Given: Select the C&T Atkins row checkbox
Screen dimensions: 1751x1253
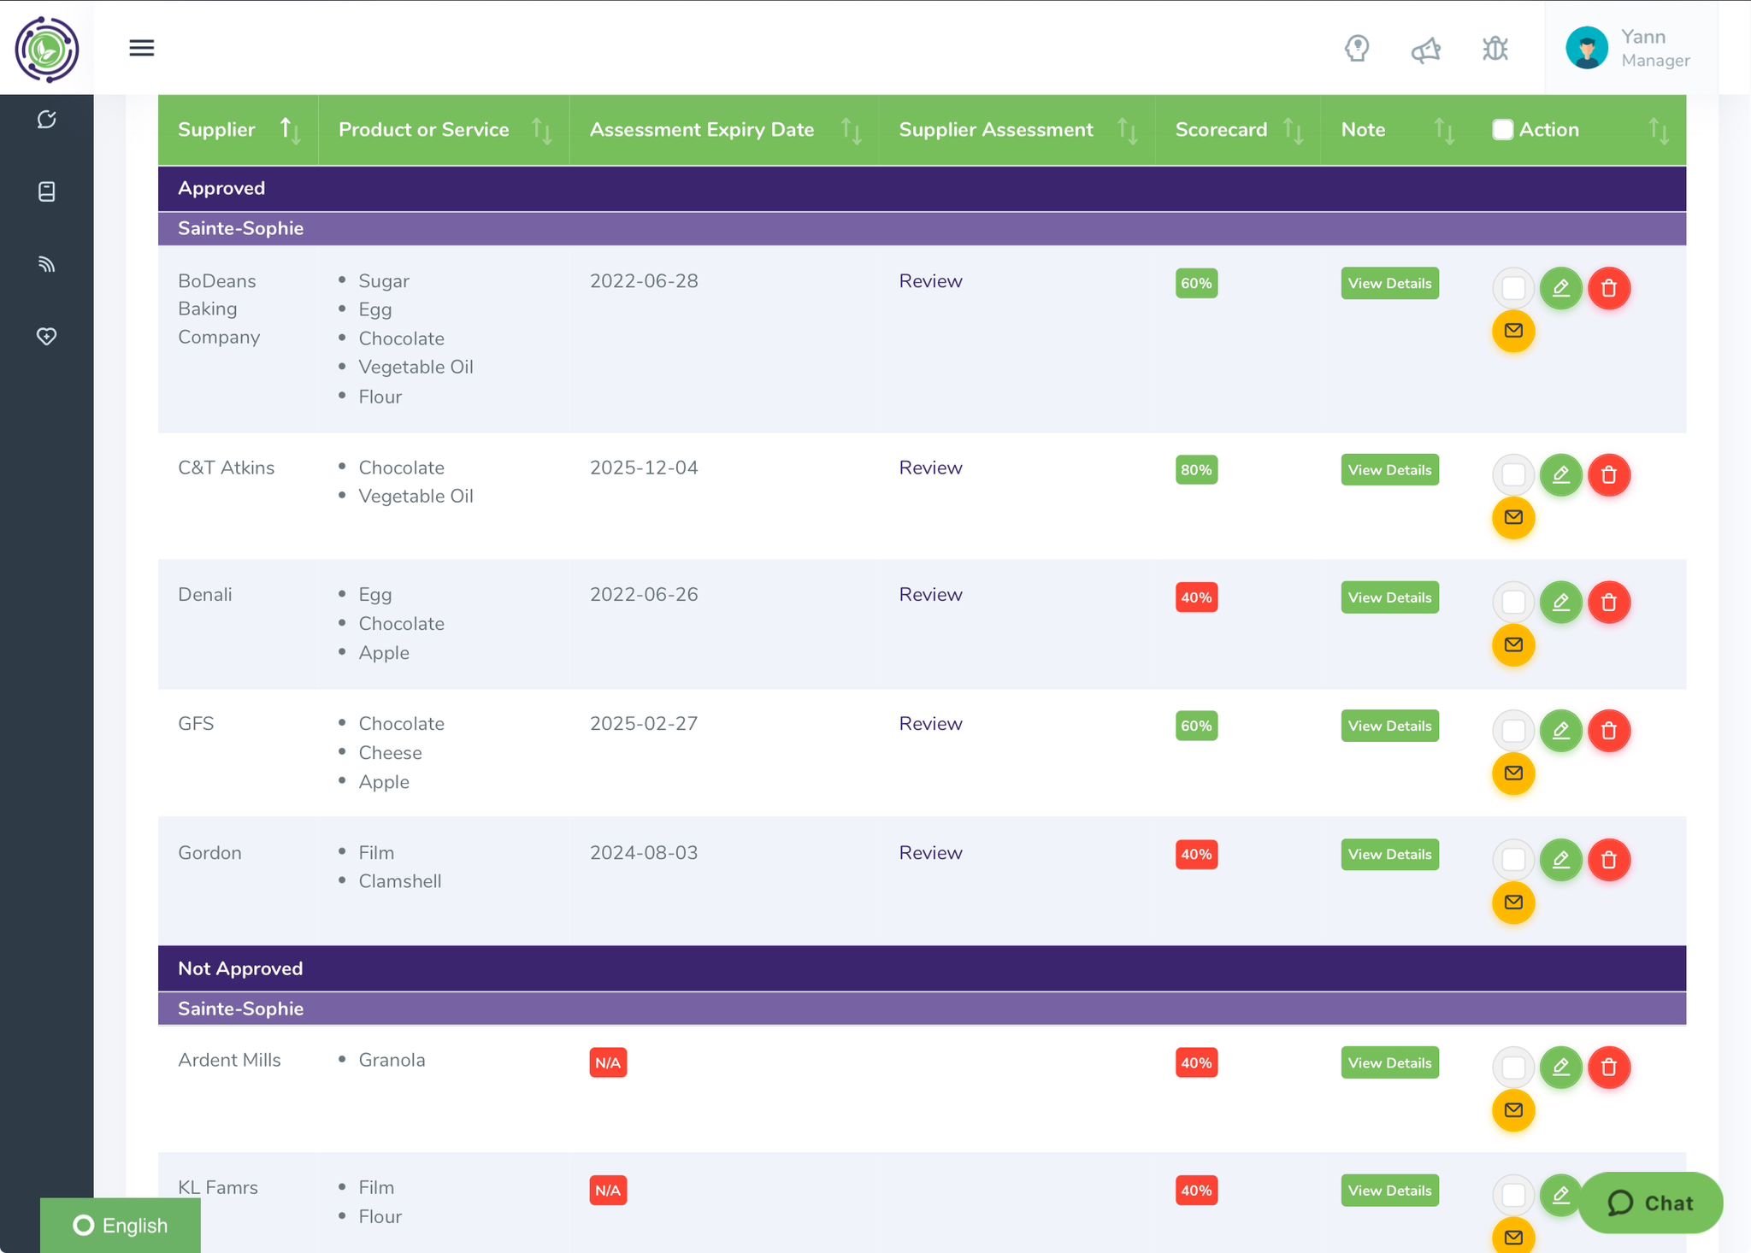Looking at the screenshot, I should pos(1512,474).
